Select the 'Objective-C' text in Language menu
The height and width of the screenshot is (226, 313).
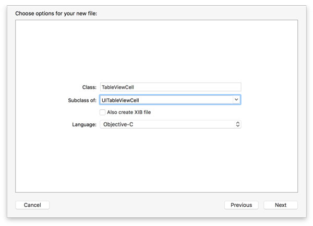pyautogui.click(x=120, y=124)
